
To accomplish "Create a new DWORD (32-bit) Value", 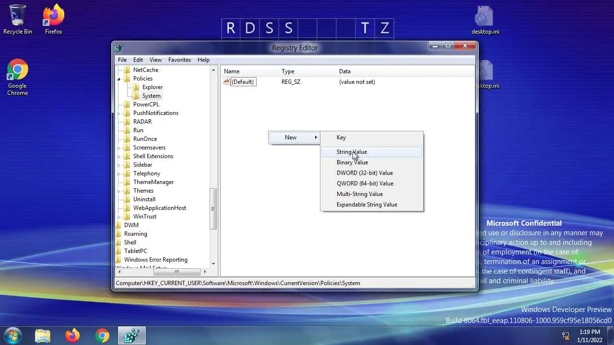I will tap(372, 173).
